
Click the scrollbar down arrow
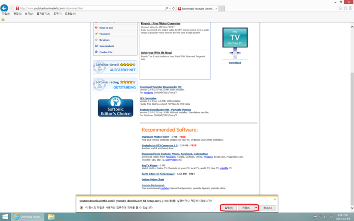coord(352,208)
